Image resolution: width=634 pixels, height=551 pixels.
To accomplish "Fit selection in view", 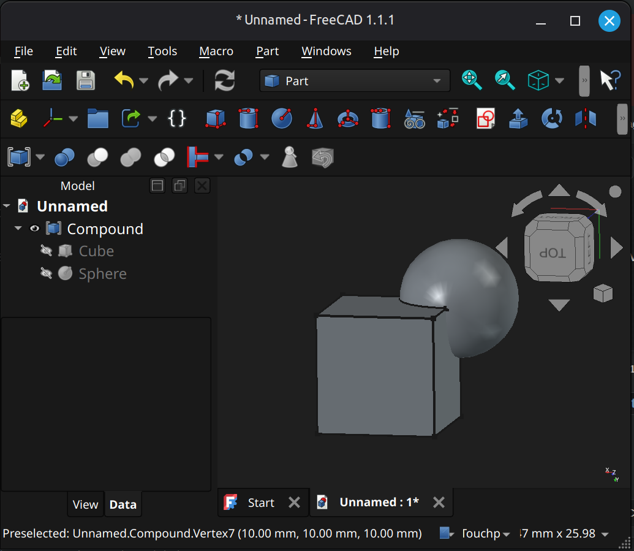I will (505, 80).
